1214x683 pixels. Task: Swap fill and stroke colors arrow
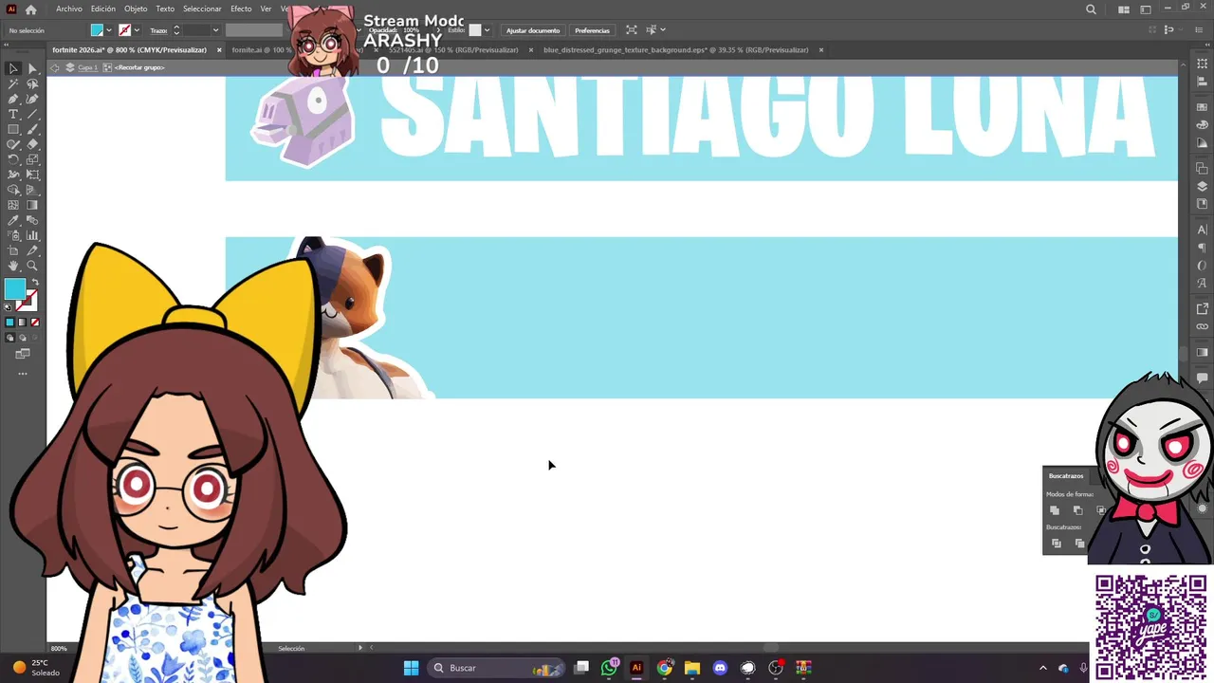35,283
